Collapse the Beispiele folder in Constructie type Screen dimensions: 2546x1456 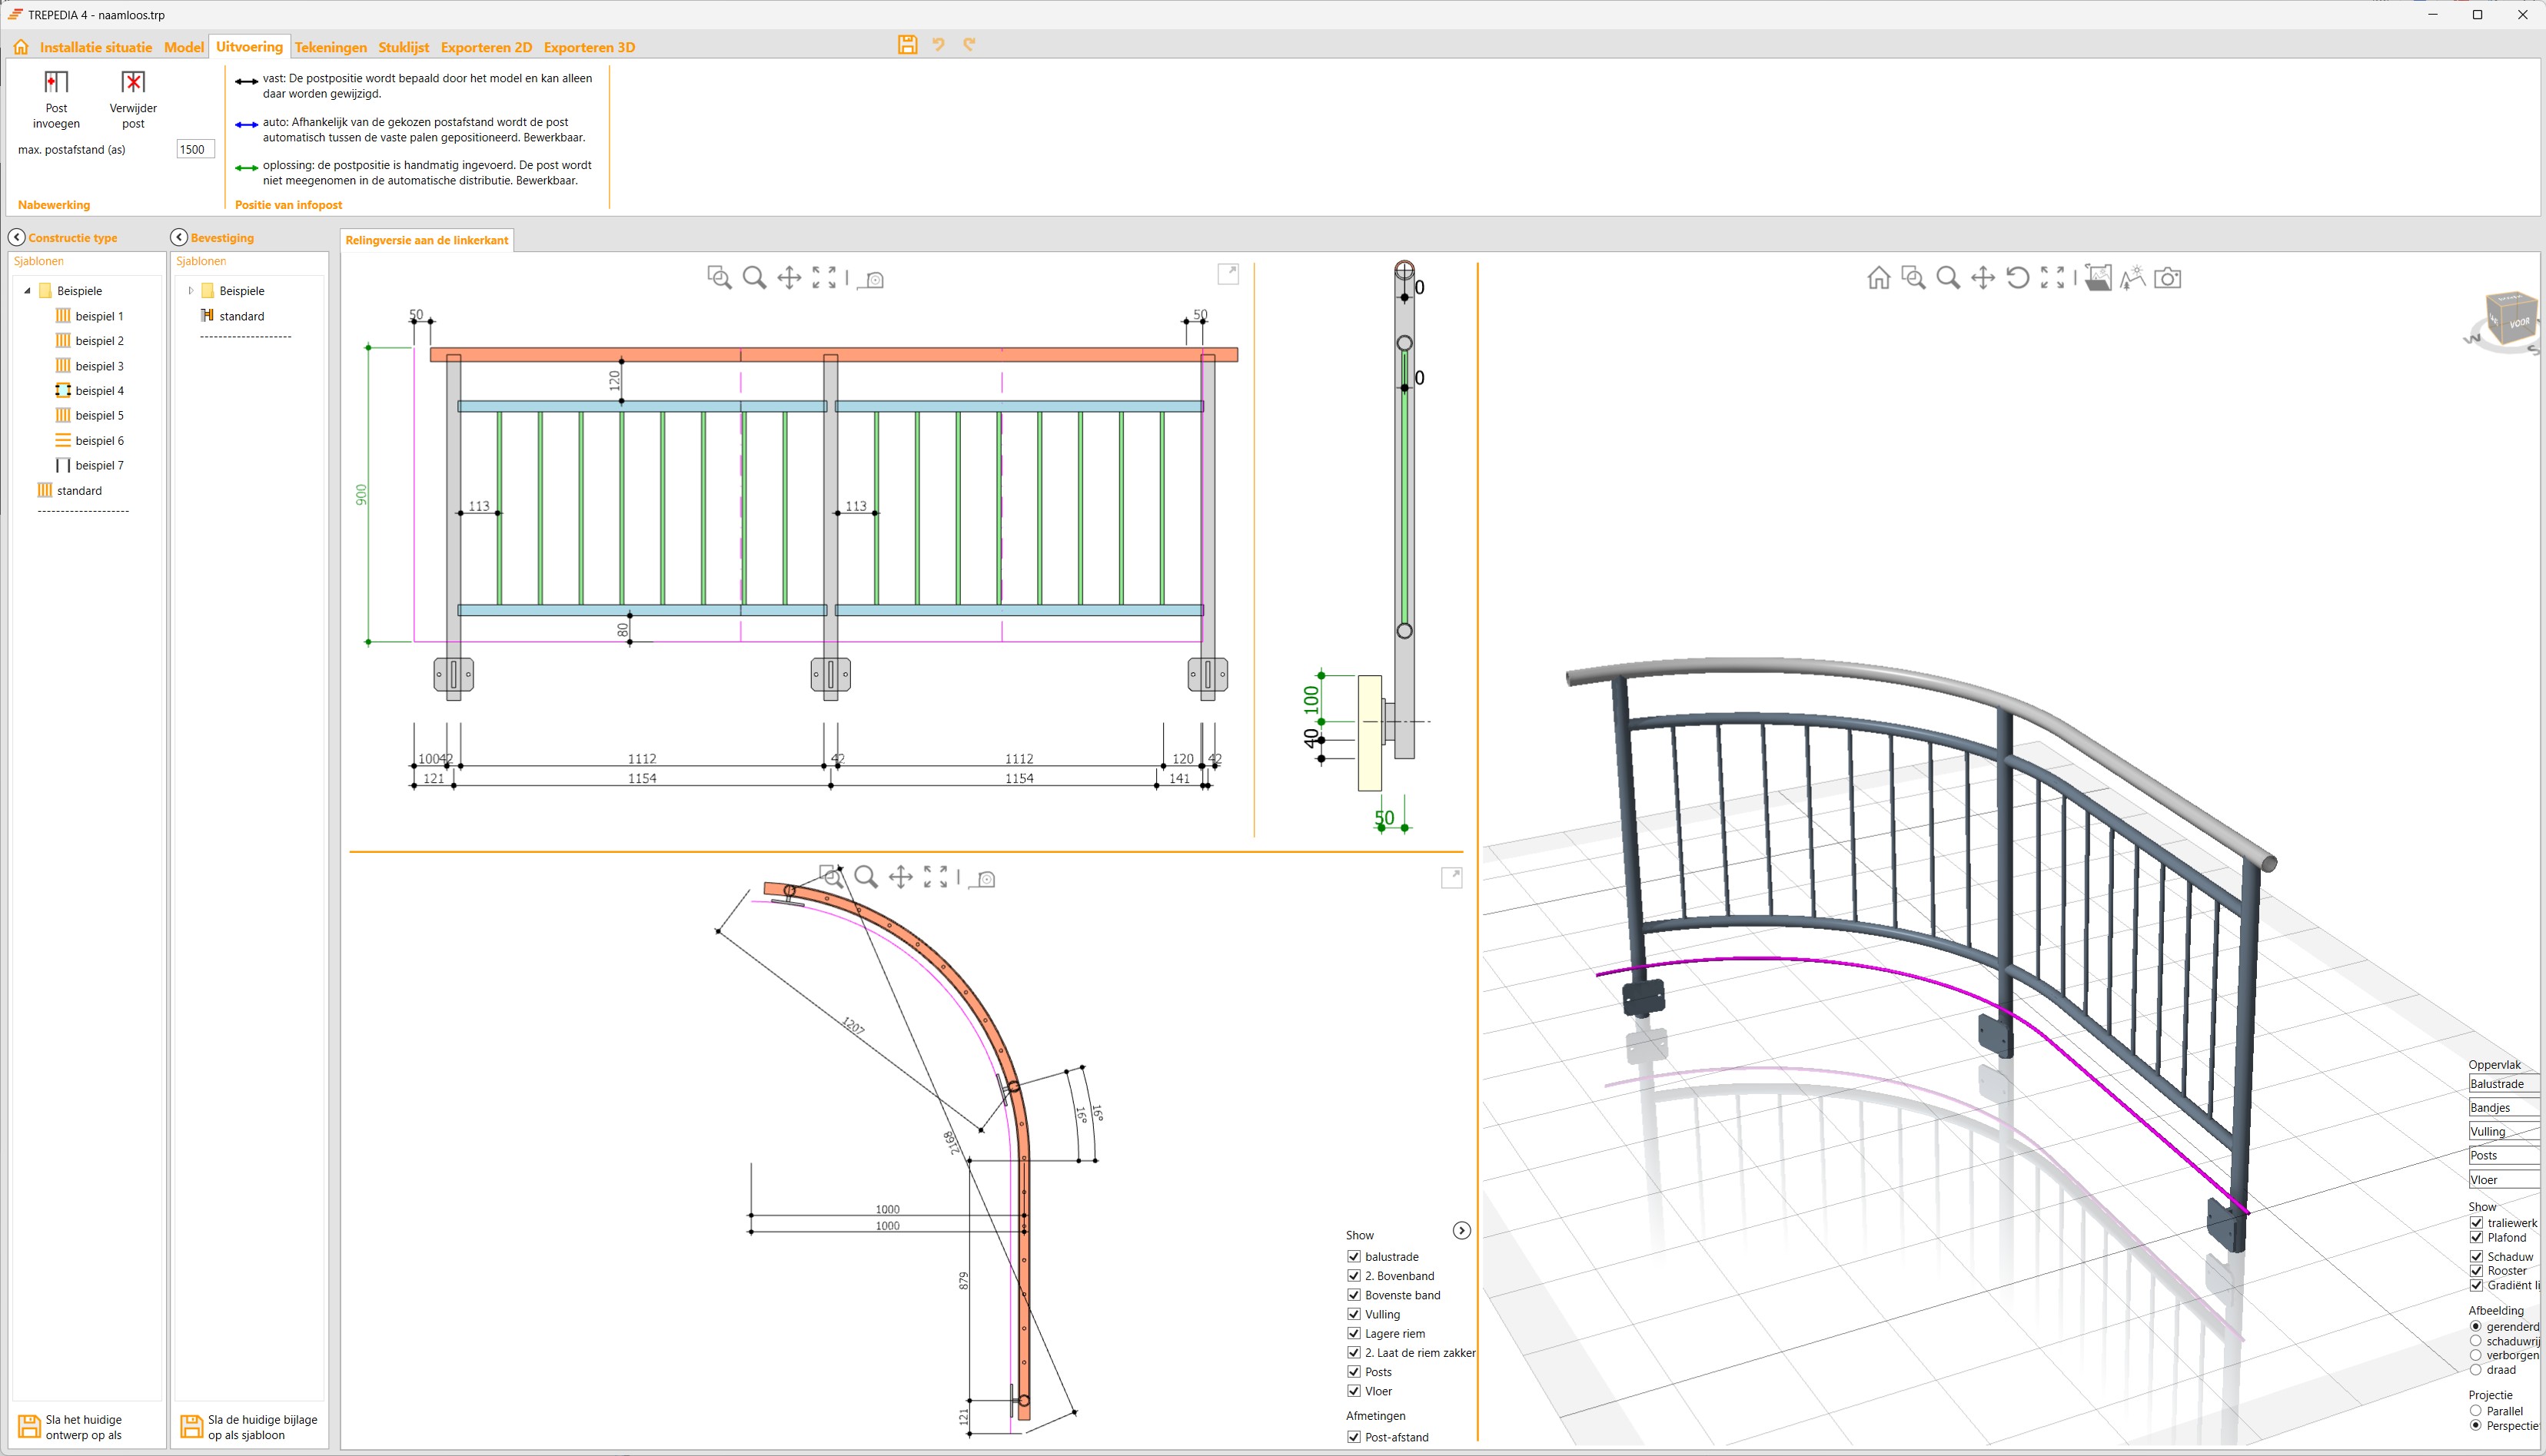(x=27, y=291)
